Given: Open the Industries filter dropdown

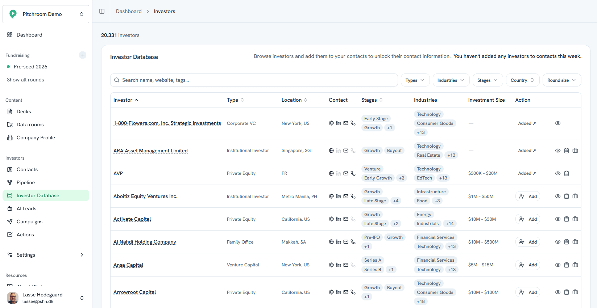Looking at the screenshot, I should click(451, 80).
